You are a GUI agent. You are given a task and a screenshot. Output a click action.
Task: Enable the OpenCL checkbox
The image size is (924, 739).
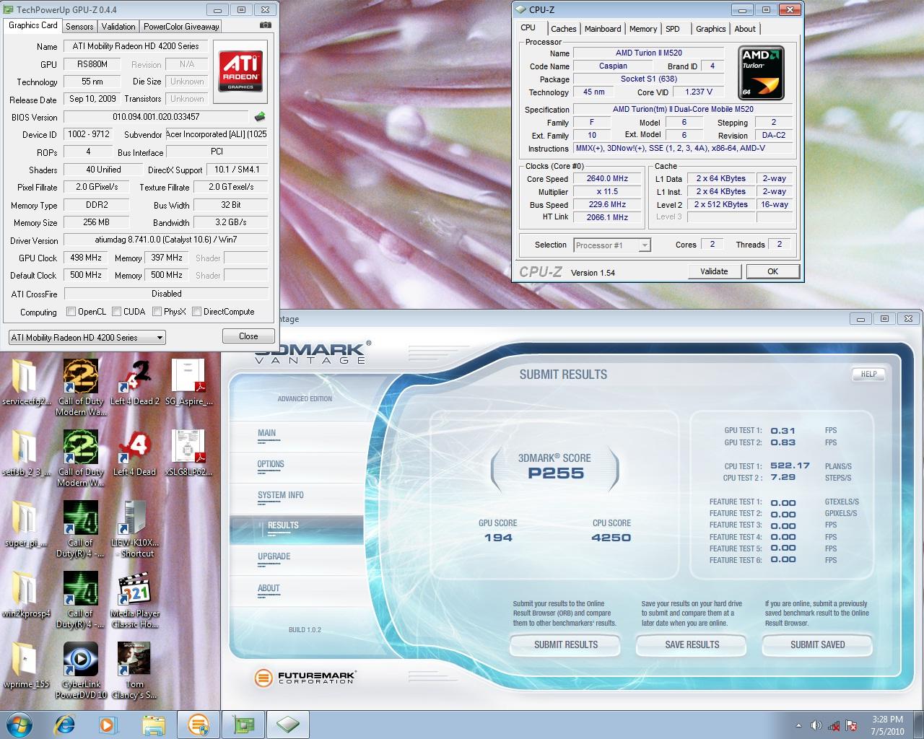(x=71, y=312)
